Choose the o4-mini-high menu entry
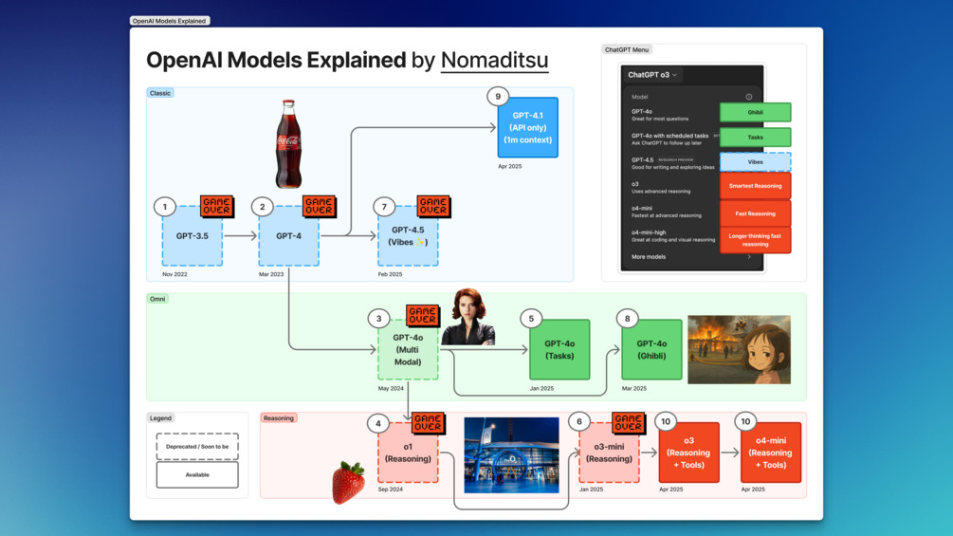The width and height of the screenshot is (953, 536). (673, 236)
